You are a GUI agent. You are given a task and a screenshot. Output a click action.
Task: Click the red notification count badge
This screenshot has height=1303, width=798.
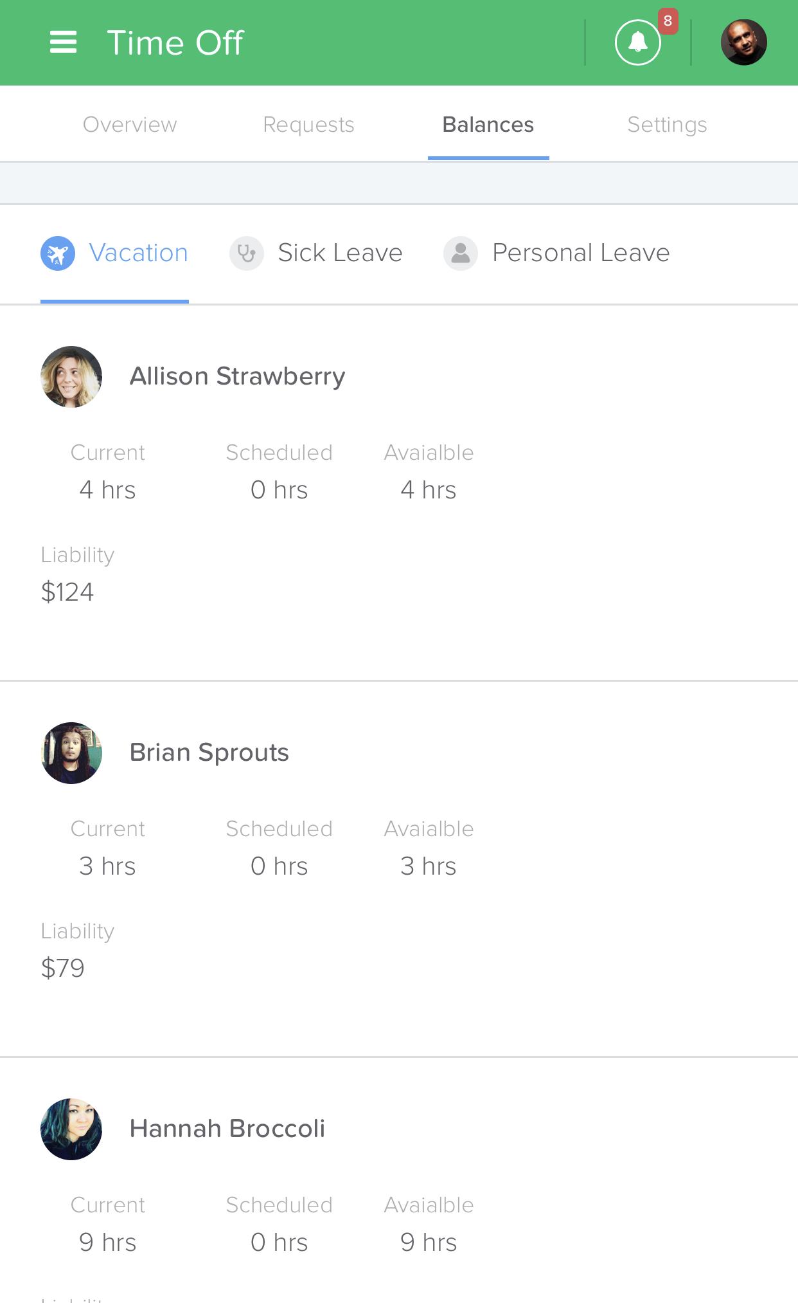coord(668,21)
